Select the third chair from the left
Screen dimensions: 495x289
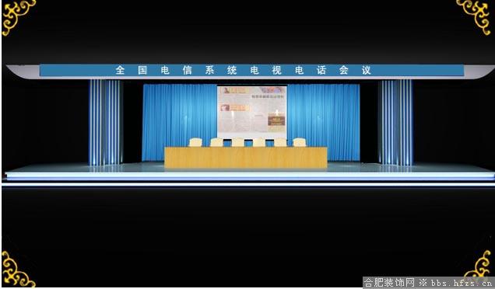[x=237, y=142]
